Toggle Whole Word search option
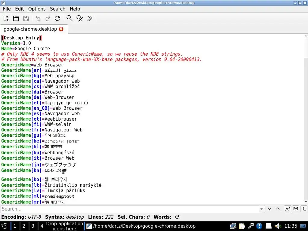 (x=296, y=209)
